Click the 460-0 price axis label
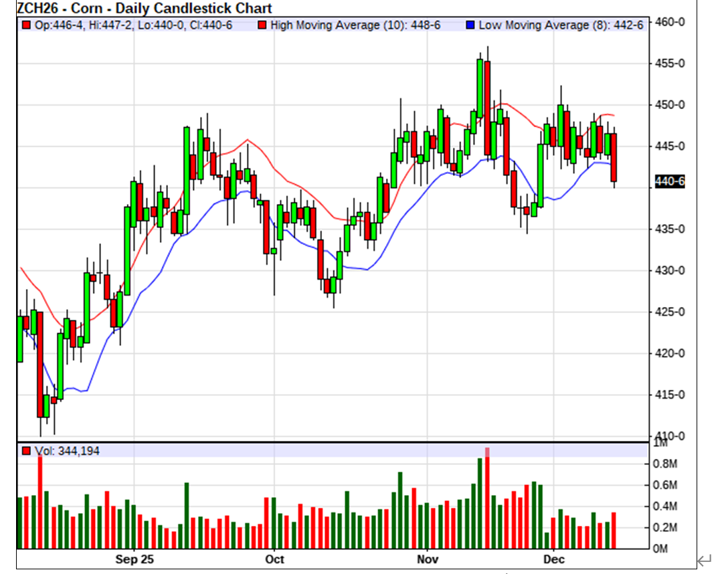Image resolution: width=720 pixels, height=574 pixels. pos(670,22)
